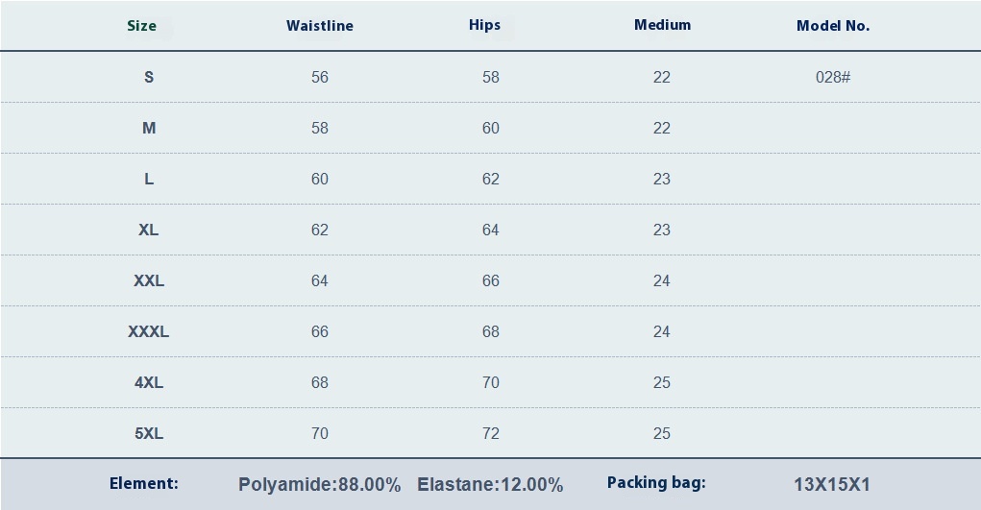
Task: Click the Packing bag: label
Action: (656, 482)
